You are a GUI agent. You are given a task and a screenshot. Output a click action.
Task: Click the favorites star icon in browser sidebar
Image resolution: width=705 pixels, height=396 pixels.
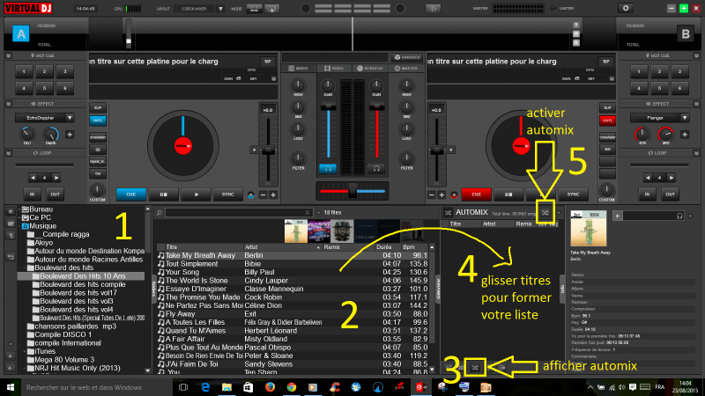[11, 211]
